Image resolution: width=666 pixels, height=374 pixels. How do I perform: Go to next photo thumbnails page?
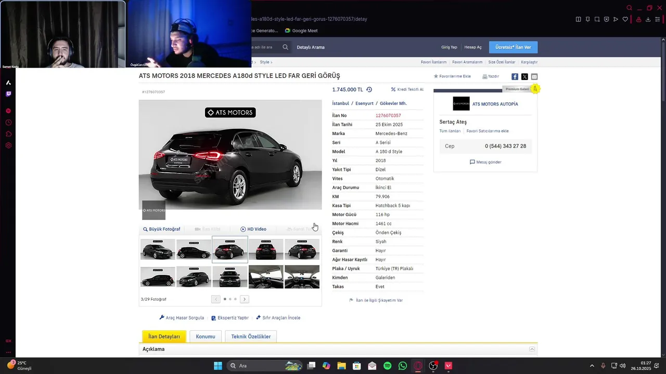pyautogui.click(x=244, y=299)
